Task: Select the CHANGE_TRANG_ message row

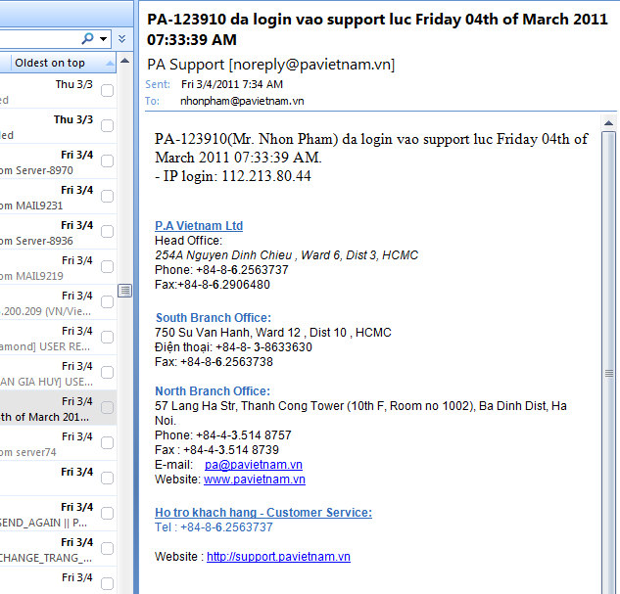Action: (x=58, y=549)
